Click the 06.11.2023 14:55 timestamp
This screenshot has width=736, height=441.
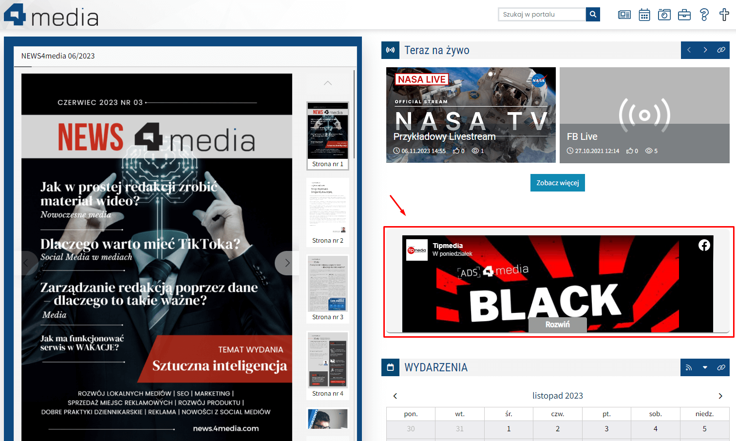[x=423, y=151]
